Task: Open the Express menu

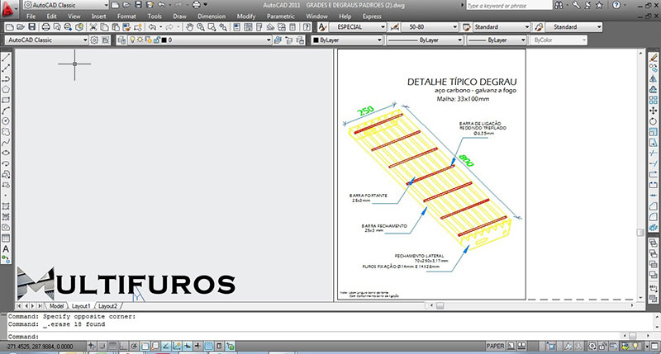Action: click(x=372, y=17)
